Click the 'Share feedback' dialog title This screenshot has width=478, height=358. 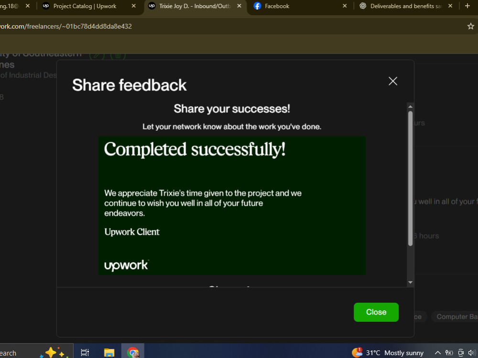click(x=129, y=85)
